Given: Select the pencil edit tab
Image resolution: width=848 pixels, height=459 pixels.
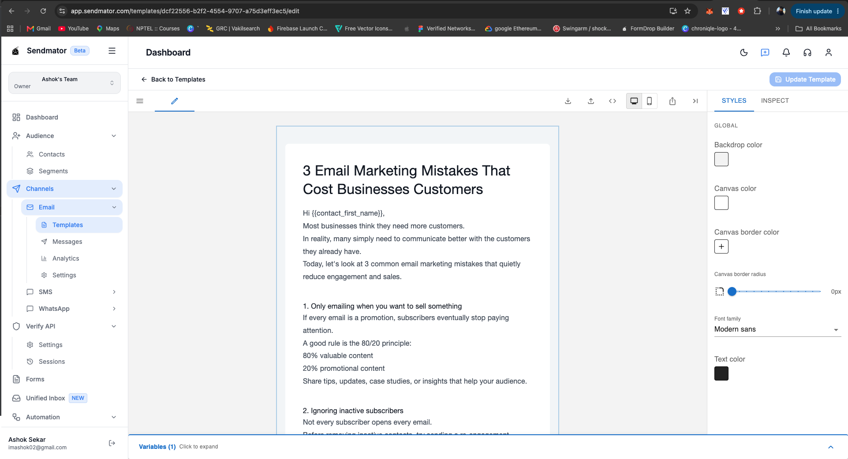Looking at the screenshot, I should [175, 101].
